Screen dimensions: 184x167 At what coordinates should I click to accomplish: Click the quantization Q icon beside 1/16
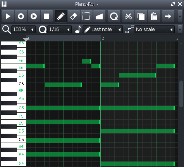(43, 29)
